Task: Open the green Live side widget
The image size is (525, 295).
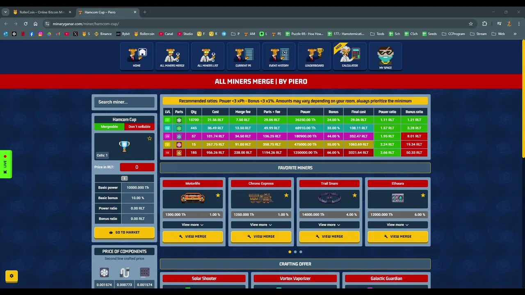Action: tap(5, 164)
